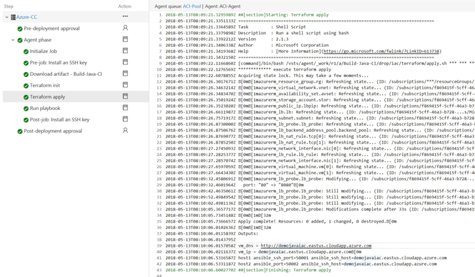Click green check beside Post-job SSH key
475x277 pixels.
coord(26,120)
